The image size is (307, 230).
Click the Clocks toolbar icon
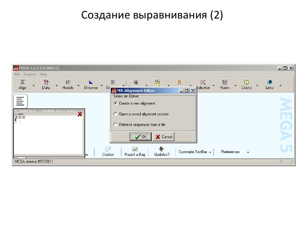246,85
